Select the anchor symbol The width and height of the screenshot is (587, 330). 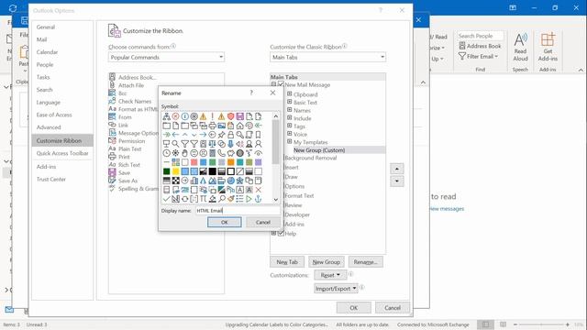click(x=259, y=199)
